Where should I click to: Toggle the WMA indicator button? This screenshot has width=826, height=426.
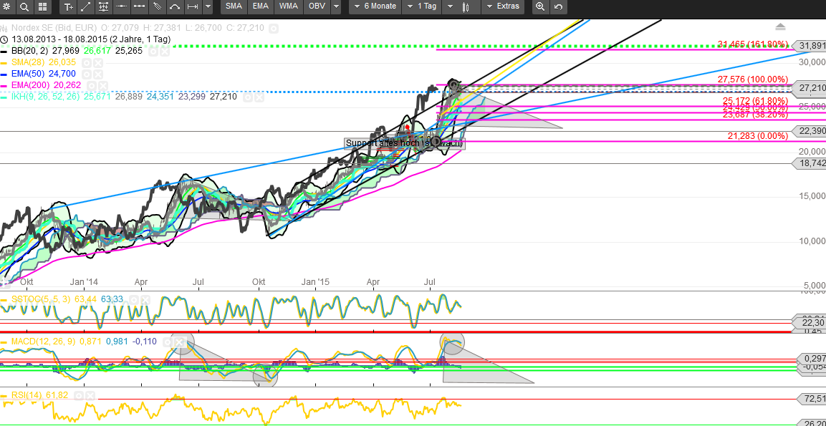(x=289, y=7)
